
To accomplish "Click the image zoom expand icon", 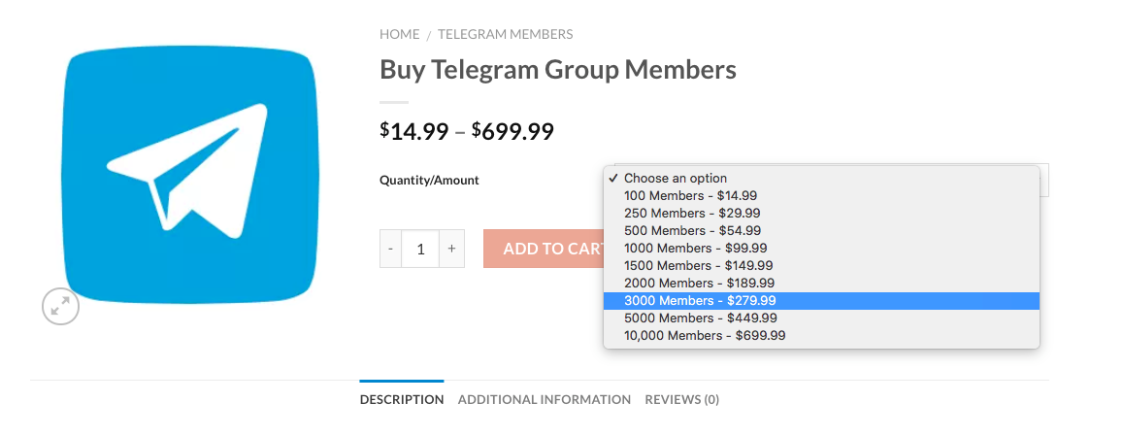I will coord(60,307).
